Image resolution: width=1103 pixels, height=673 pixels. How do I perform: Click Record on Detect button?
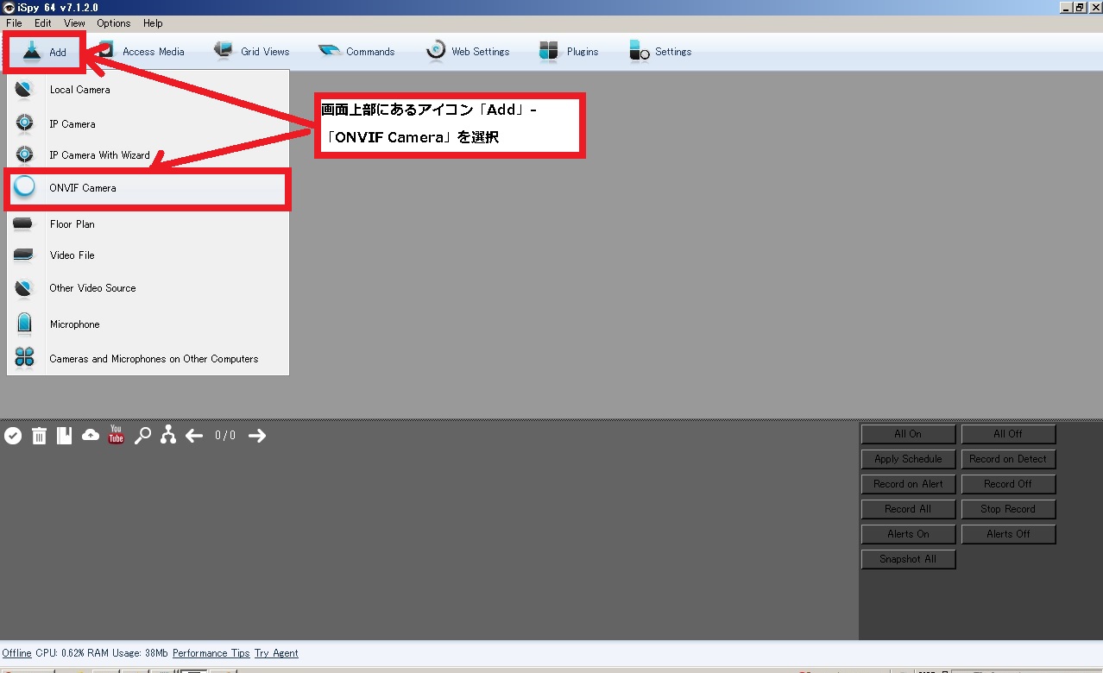click(x=1008, y=459)
